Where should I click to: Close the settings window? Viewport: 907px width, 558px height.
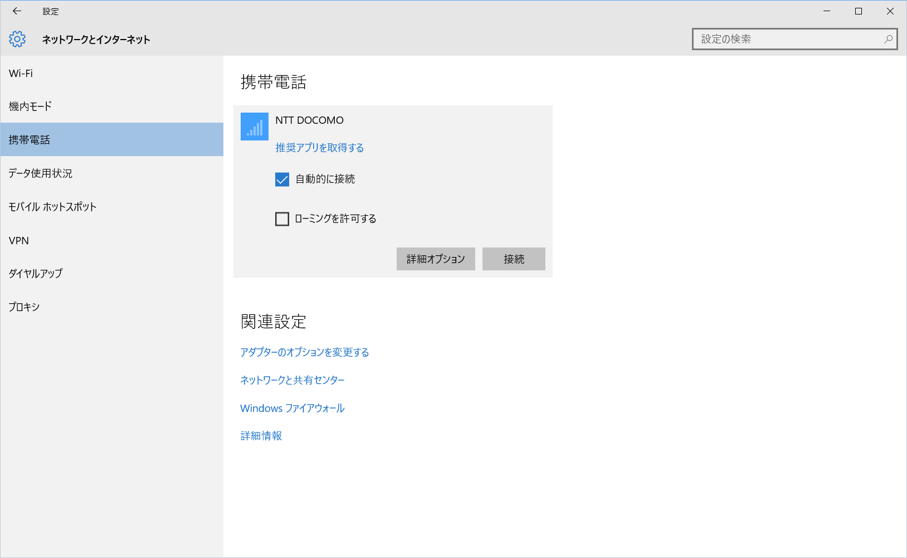coord(890,11)
